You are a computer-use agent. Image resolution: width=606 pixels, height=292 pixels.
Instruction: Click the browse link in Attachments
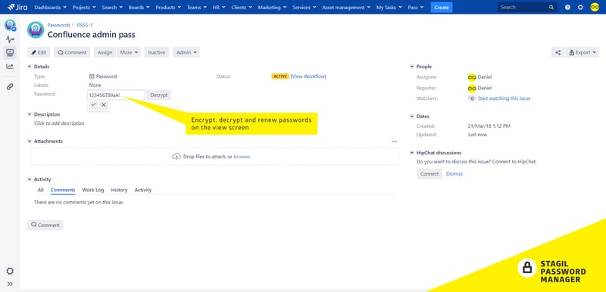coord(242,157)
